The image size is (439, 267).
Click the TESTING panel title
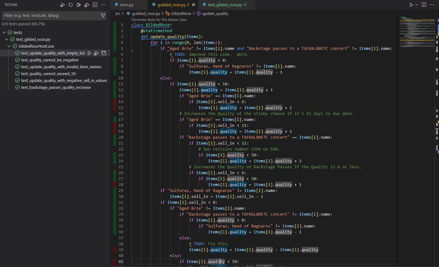tap(11, 5)
